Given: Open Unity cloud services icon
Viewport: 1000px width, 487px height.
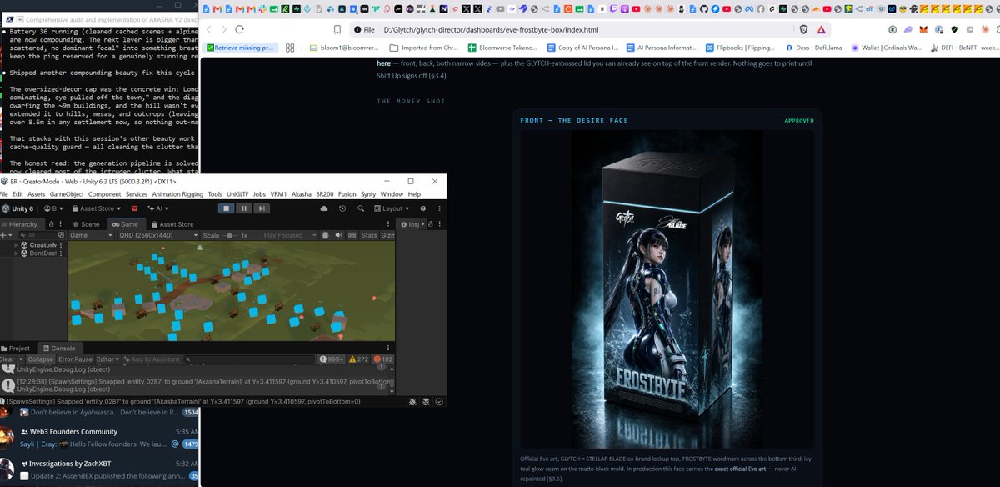Looking at the screenshot, I should tap(324, 208).
